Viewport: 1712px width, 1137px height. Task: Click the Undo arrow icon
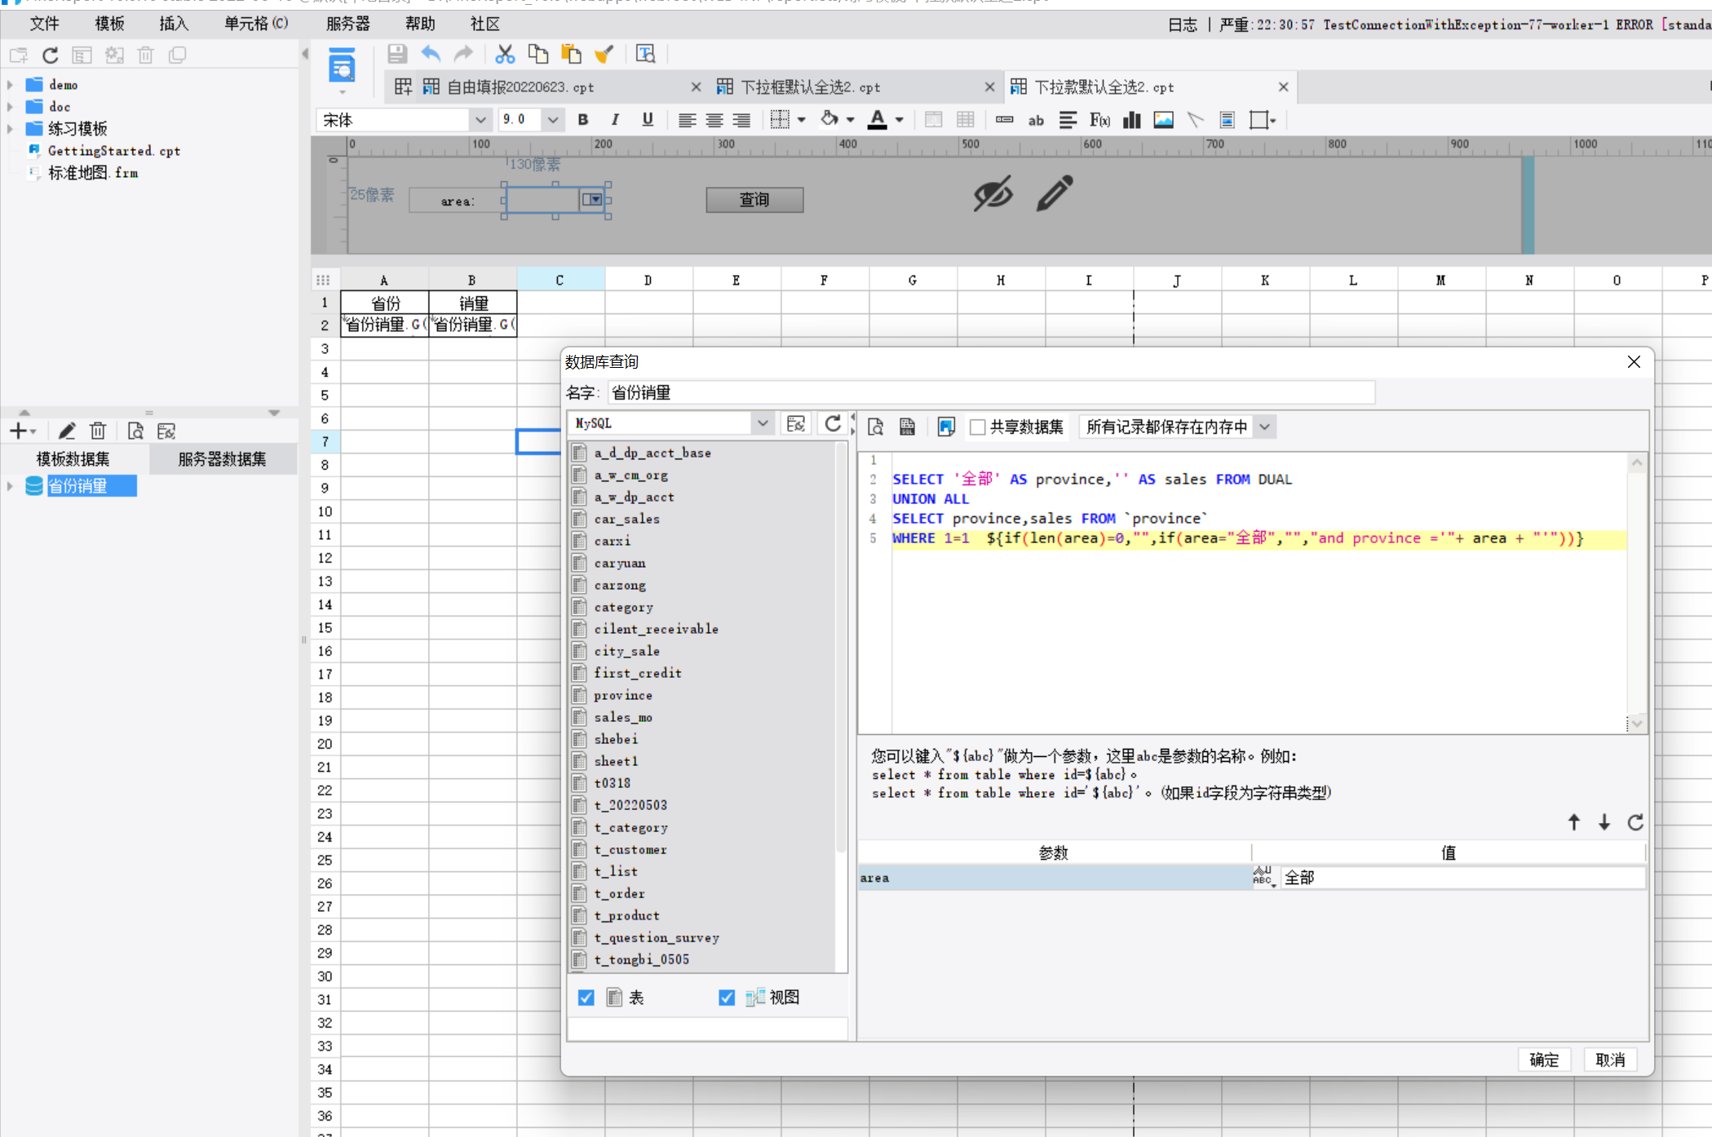[431, 55]
